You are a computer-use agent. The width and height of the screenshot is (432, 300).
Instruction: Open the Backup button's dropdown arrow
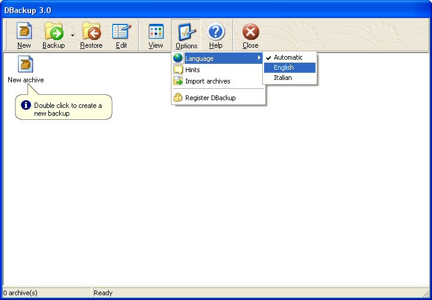72,35
